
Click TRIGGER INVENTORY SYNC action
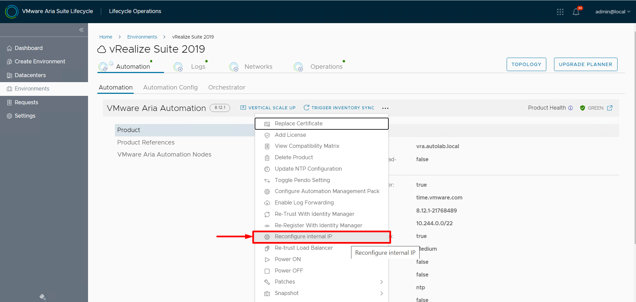coord(339,108)
